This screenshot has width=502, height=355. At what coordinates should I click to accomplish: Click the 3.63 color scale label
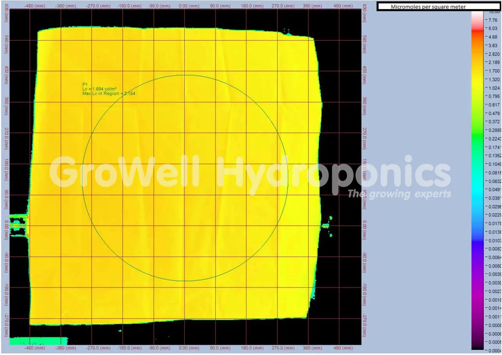492,45
